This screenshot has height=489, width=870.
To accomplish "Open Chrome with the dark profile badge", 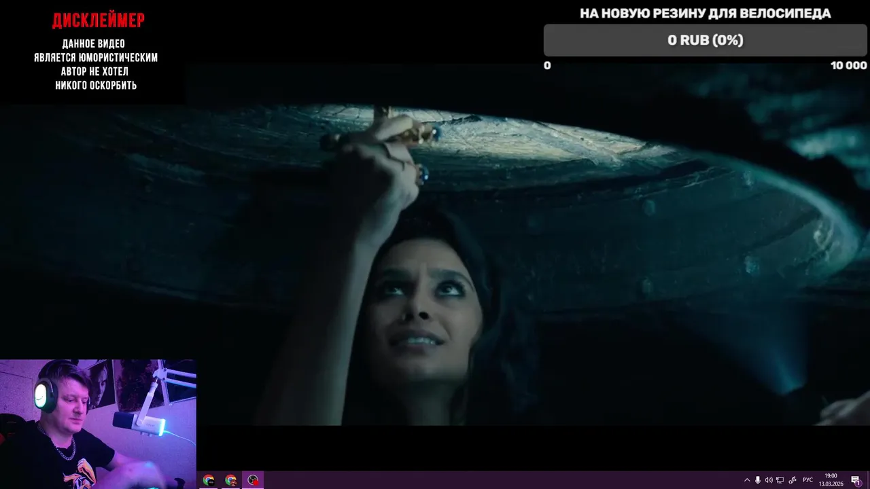I will pyautogui.click(x=209, y=480).
